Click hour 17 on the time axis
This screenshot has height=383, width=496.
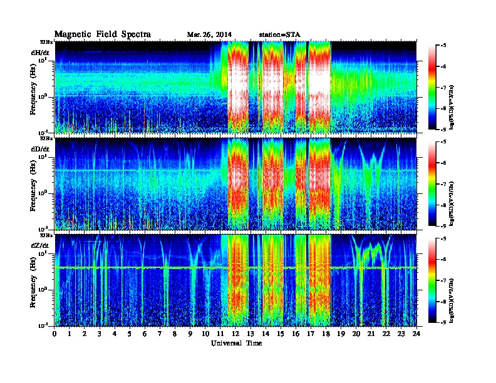point(311,334)
